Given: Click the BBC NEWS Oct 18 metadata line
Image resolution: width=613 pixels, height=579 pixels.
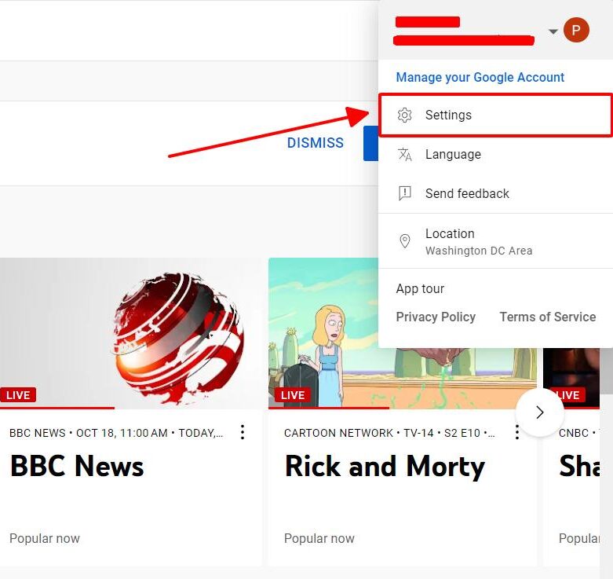Looking at the screenshot, I should 116,433.
